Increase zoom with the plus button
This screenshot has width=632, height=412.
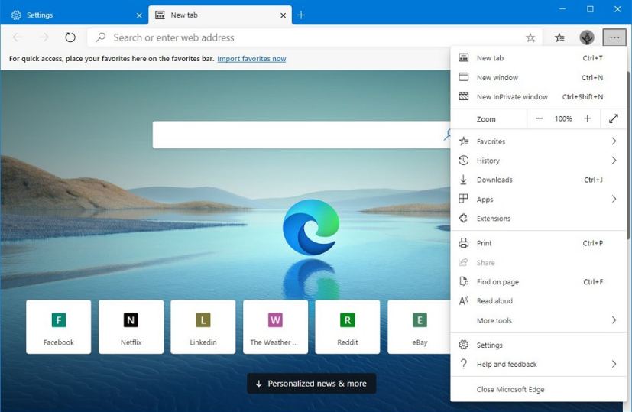pos(587,118)
